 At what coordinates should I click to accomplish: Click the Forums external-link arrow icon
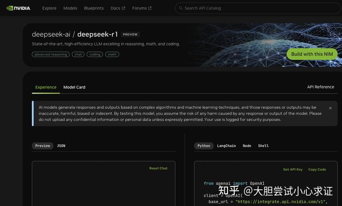[150, 8]
